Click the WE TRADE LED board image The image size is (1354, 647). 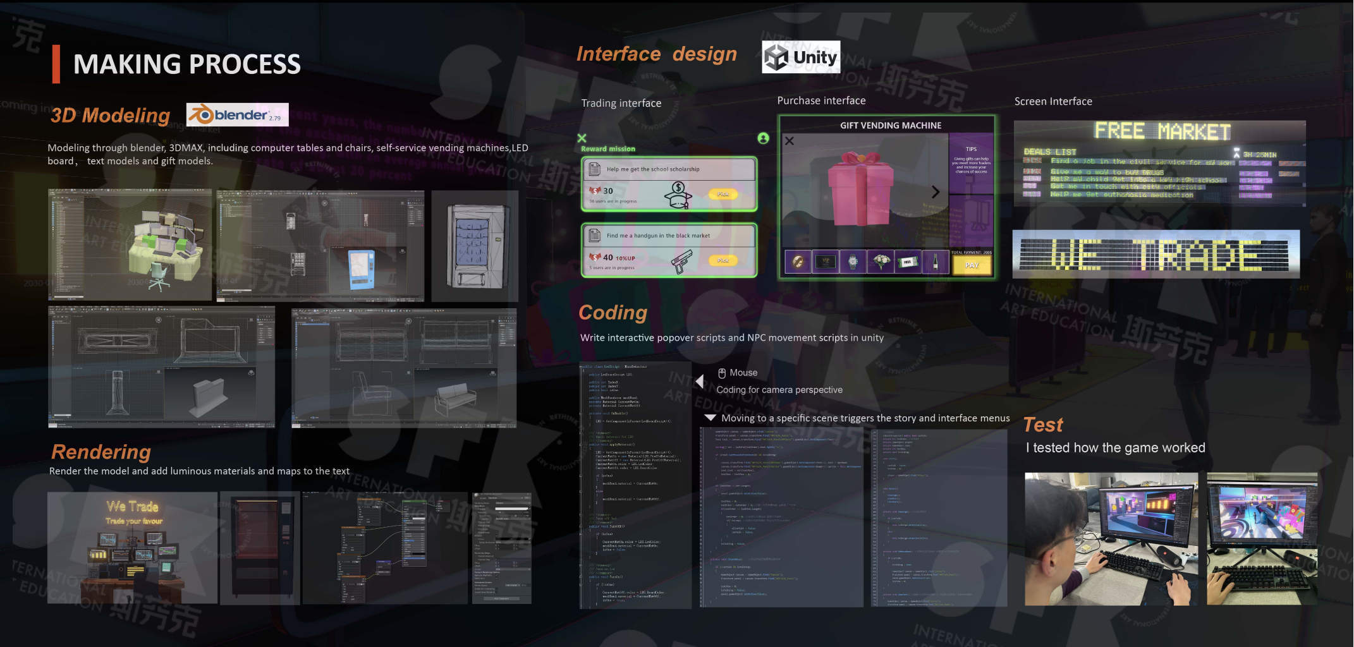1156,254
